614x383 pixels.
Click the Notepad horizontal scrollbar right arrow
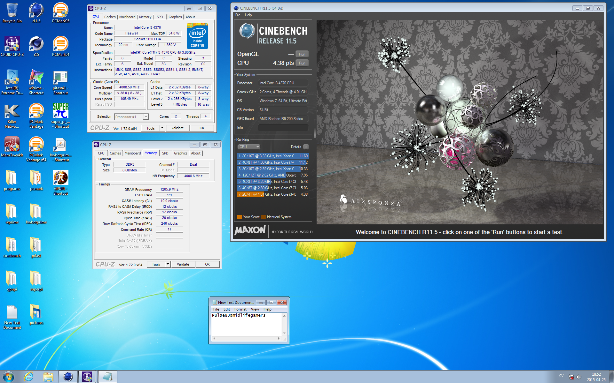pyautogui.click(x=279, y=338)
